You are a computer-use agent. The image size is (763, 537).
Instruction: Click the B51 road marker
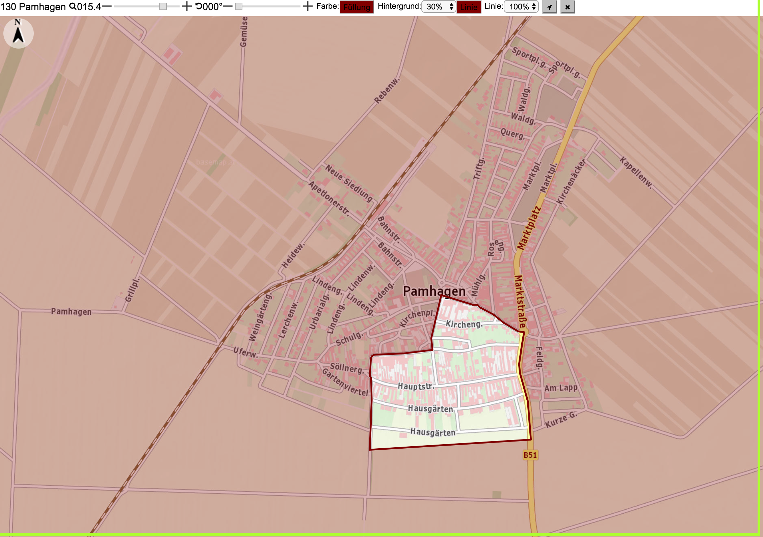(530, 455)
